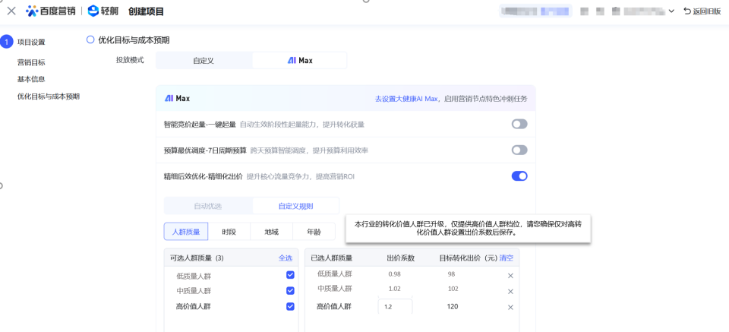Viewport: 729px width, 332px height.
Task: Click the return to old version arrow icon
Action: (687, 11)
